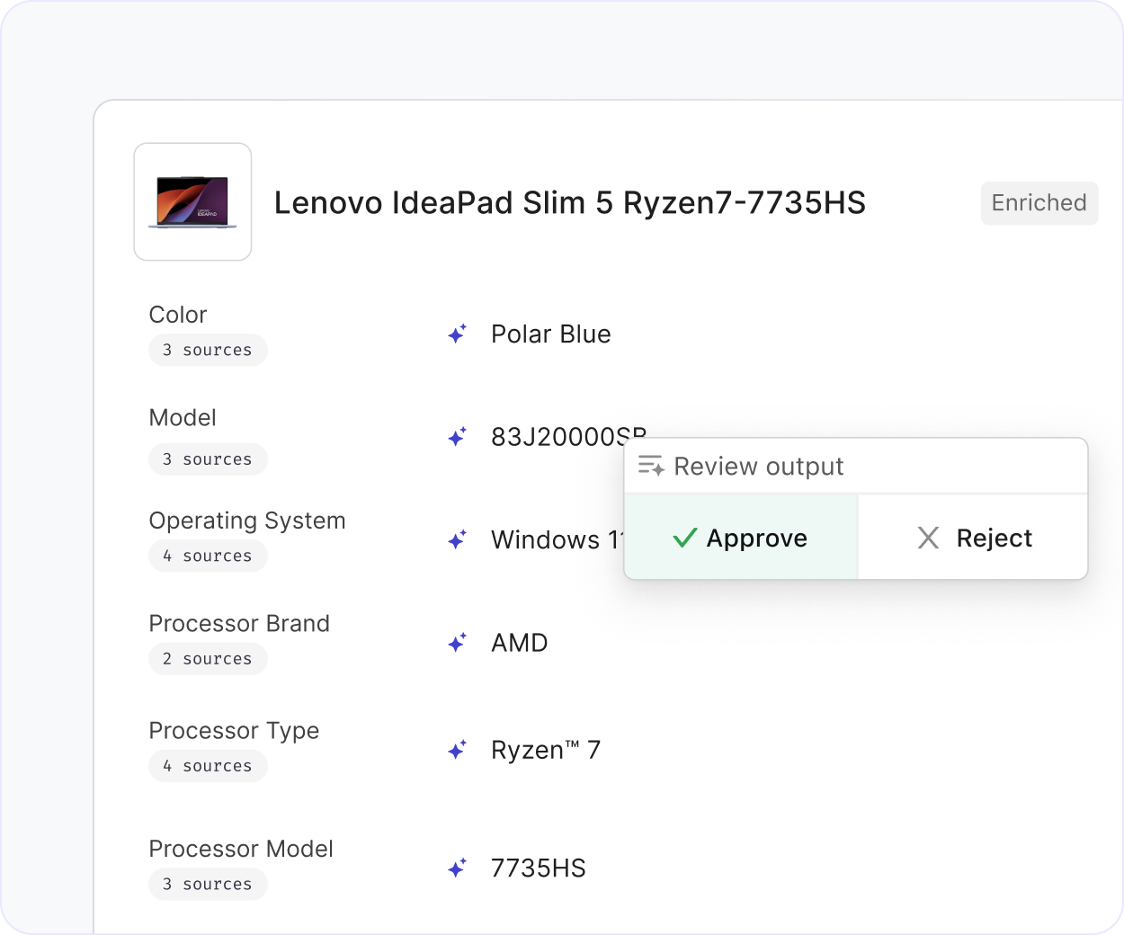Click the green checkmark icon on Approve
The width and height of the screenshot is (1124, 935).
(x=685, y=538)
